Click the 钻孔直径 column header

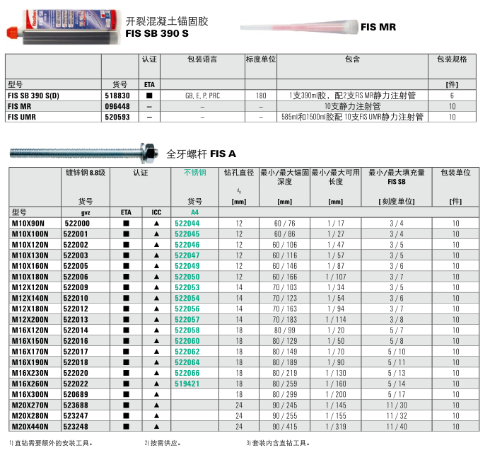coord(239,173)
